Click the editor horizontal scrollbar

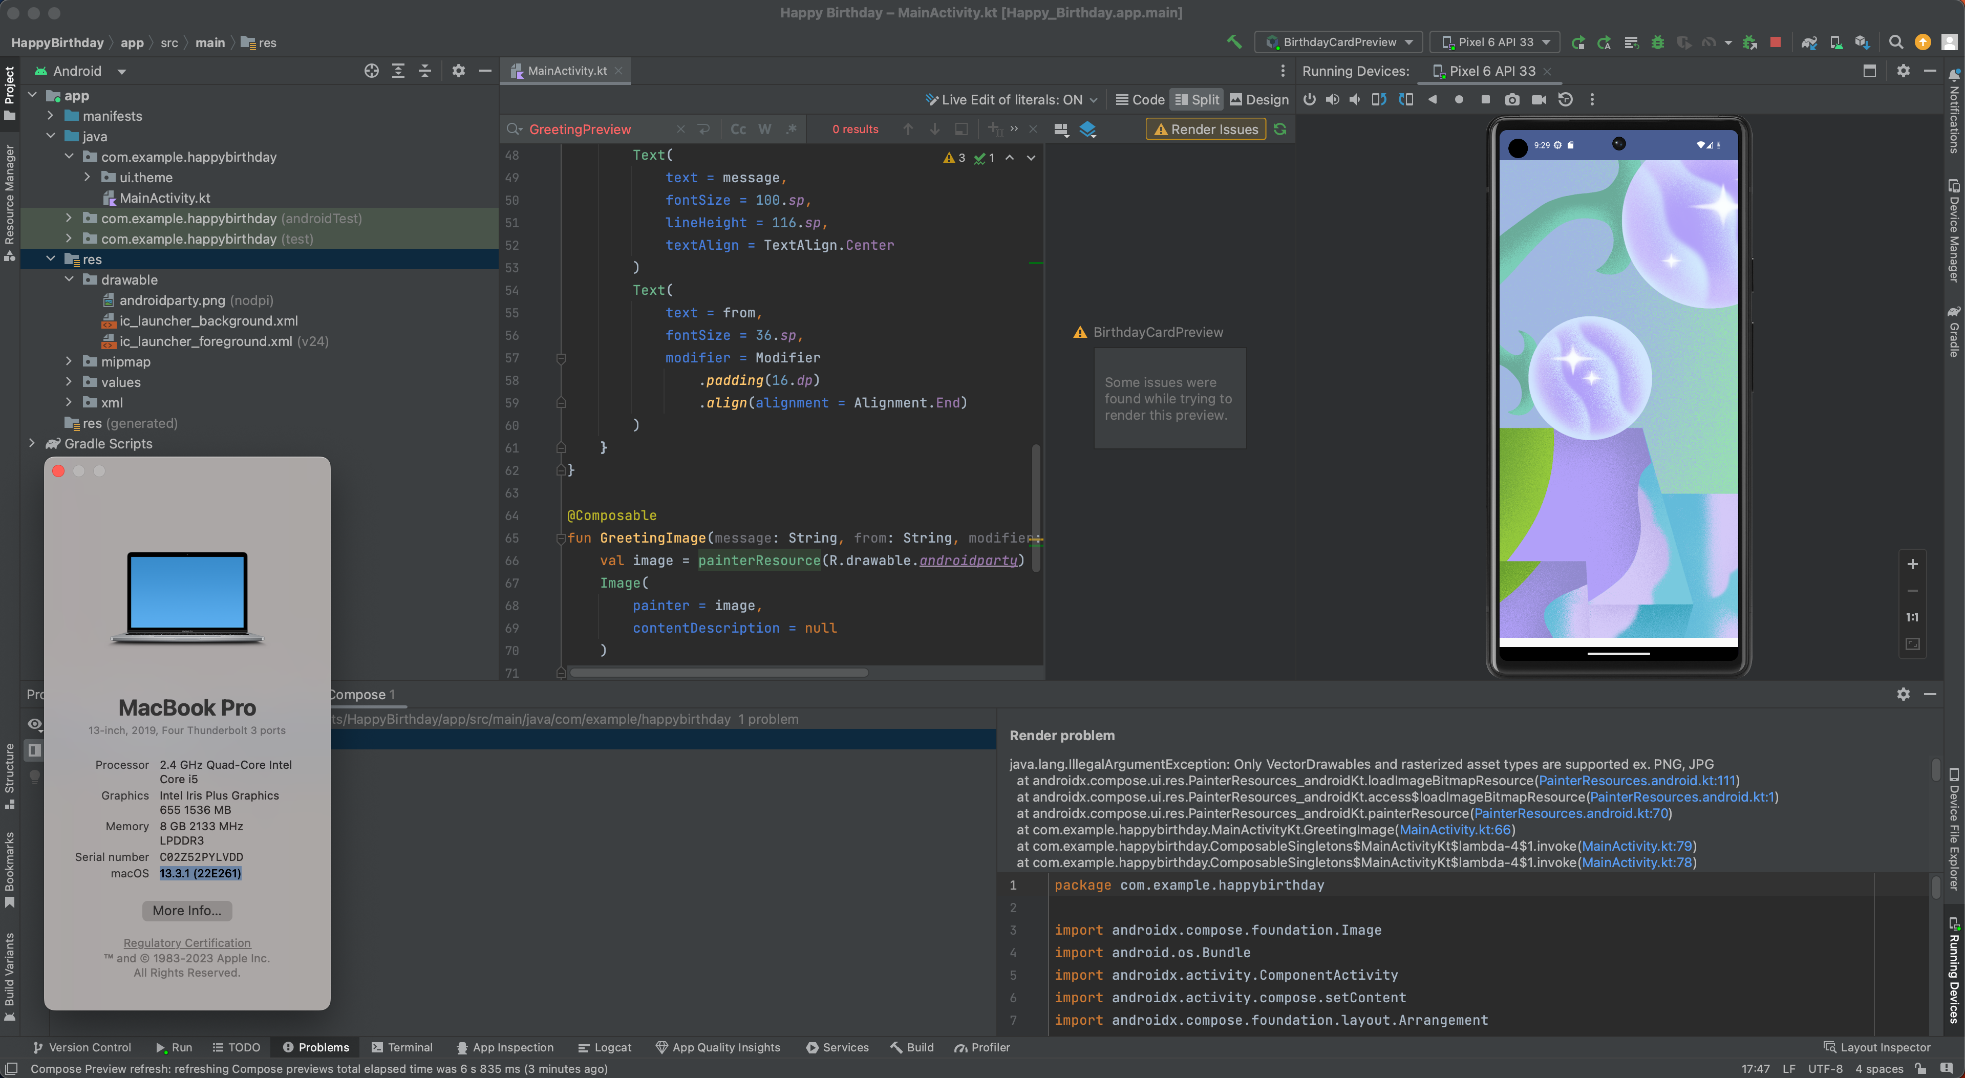tap(718, 673)
